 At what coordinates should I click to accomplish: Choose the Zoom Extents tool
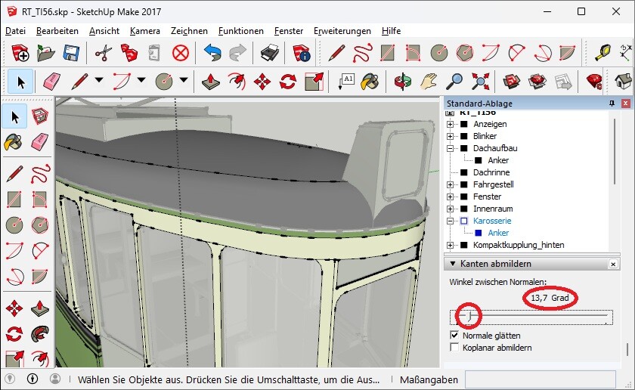tap(480, 81)
